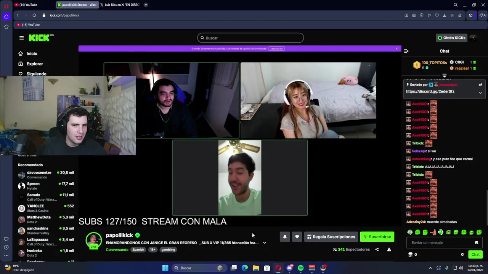The image size is (488, 274).
Task: Report the stream with warning icon
Action: pos(389,250)
